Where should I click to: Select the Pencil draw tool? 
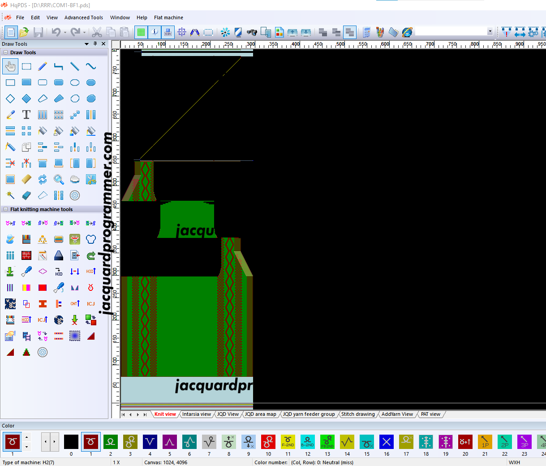pyautogui.click(x=43, y=66)
